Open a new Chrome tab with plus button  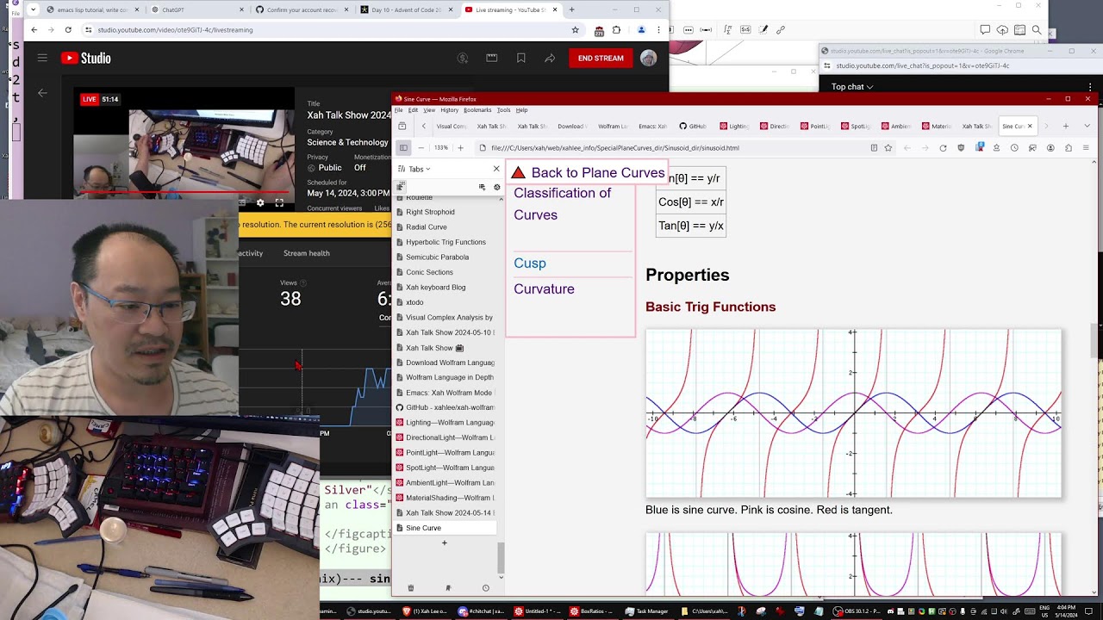click(x=571, y=9)
